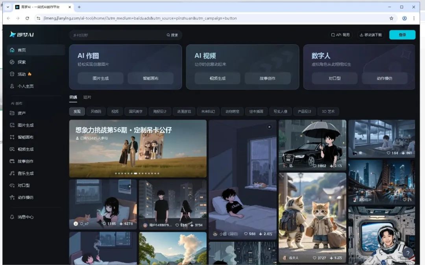Select the 3D 艺术 filter
Image resolution: width=425 pixels, height=265 pixels.
[329, 111]
